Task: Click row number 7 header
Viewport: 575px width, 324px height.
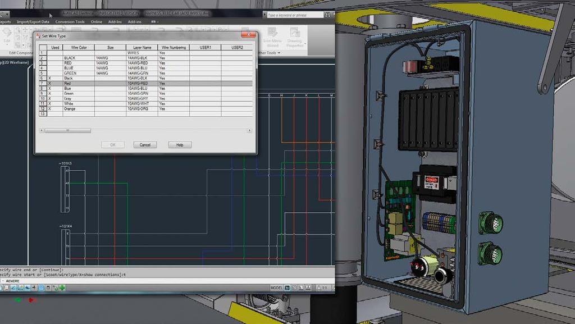Action: pyautogui.click(x=43, y=84)
